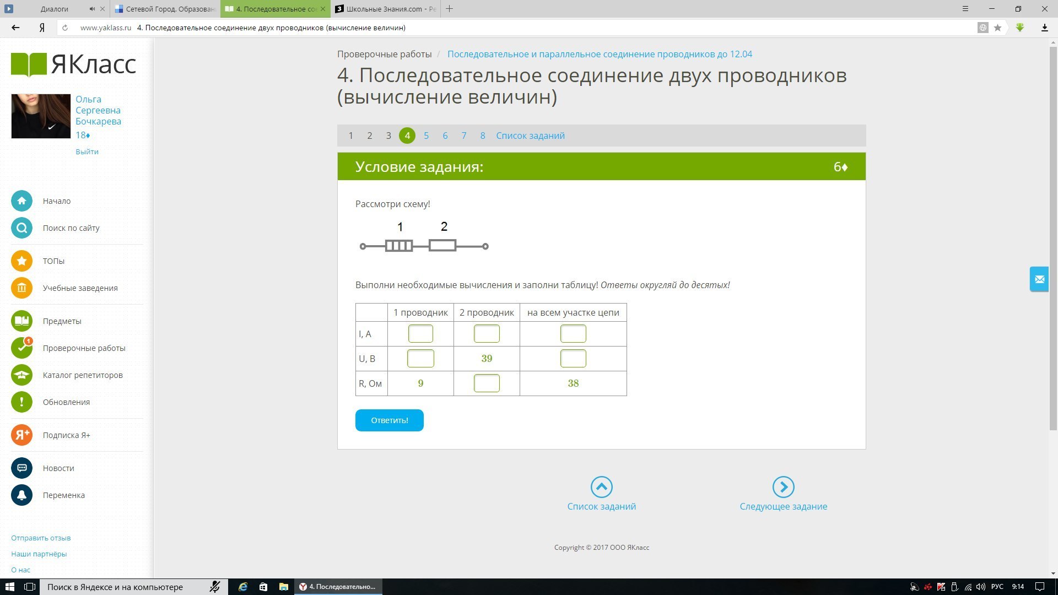The height and width of the screenshot is (595, 1058).
Task: Go to task number 5
Action: [426, 136]
